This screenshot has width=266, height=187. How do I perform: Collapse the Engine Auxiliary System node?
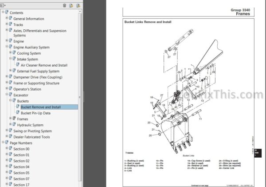7,46
